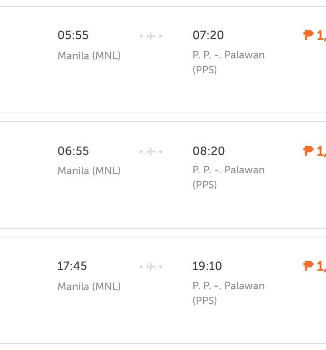Click the peso price of the 05:55 flight

(315, 35)
